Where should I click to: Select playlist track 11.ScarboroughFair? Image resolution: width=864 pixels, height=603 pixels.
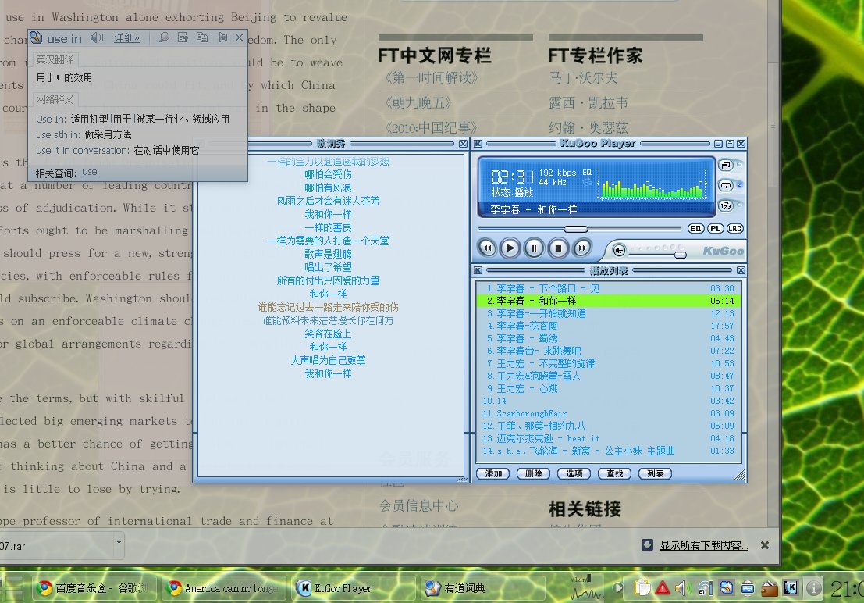(x=609, y=413)
